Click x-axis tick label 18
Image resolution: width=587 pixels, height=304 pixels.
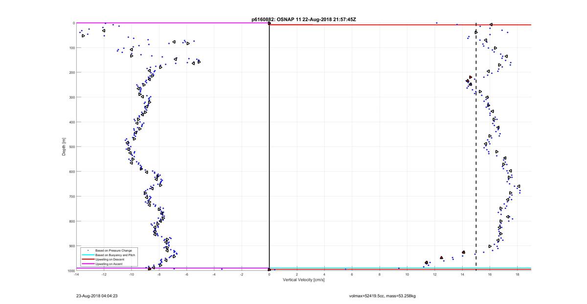[x=518, y=275]
